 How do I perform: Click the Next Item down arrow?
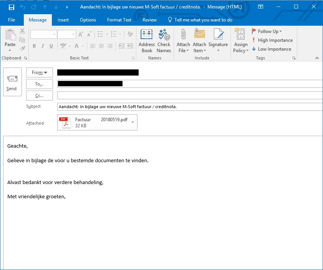click(56, 7)
